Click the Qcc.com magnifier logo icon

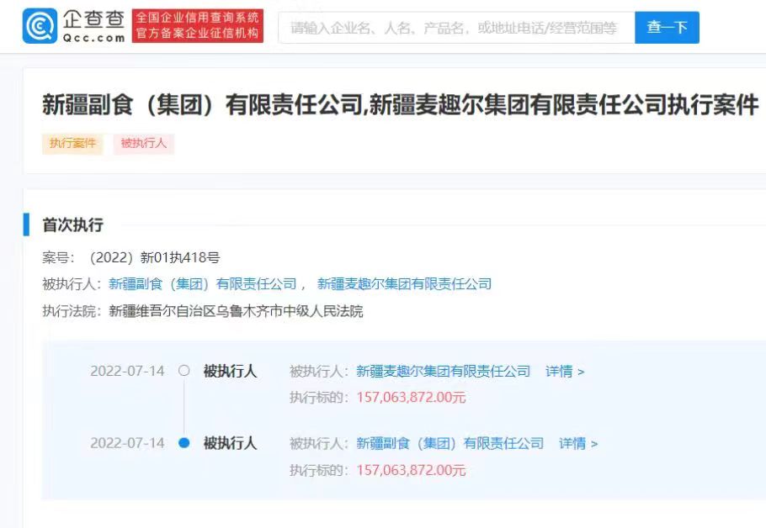[40, 26]
